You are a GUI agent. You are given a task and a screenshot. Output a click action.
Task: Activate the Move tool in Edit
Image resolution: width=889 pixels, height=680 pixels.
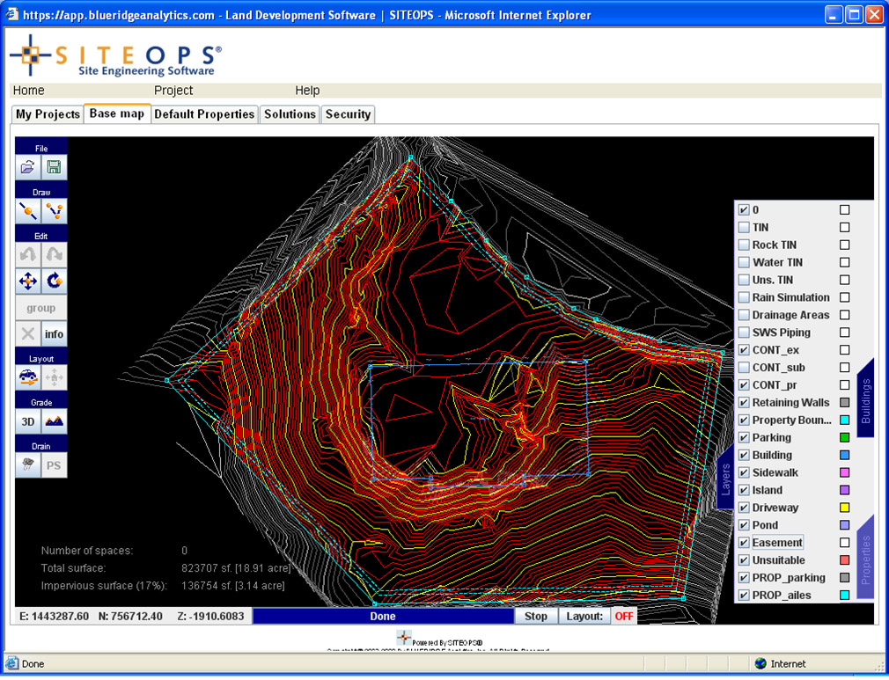point(28,281)
